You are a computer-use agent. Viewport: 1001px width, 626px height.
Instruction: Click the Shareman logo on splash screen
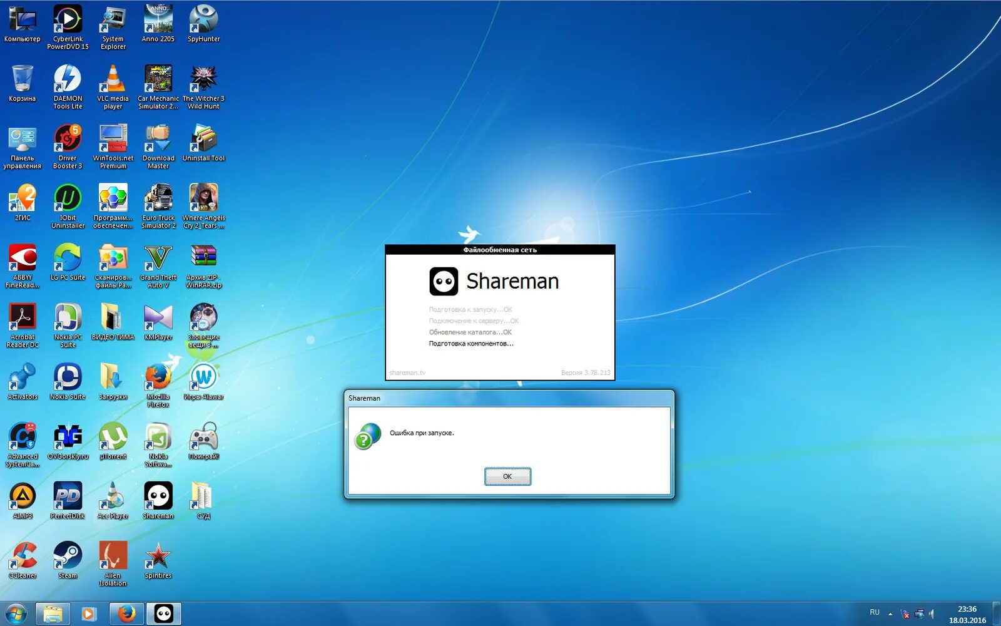tap(444, 282)
